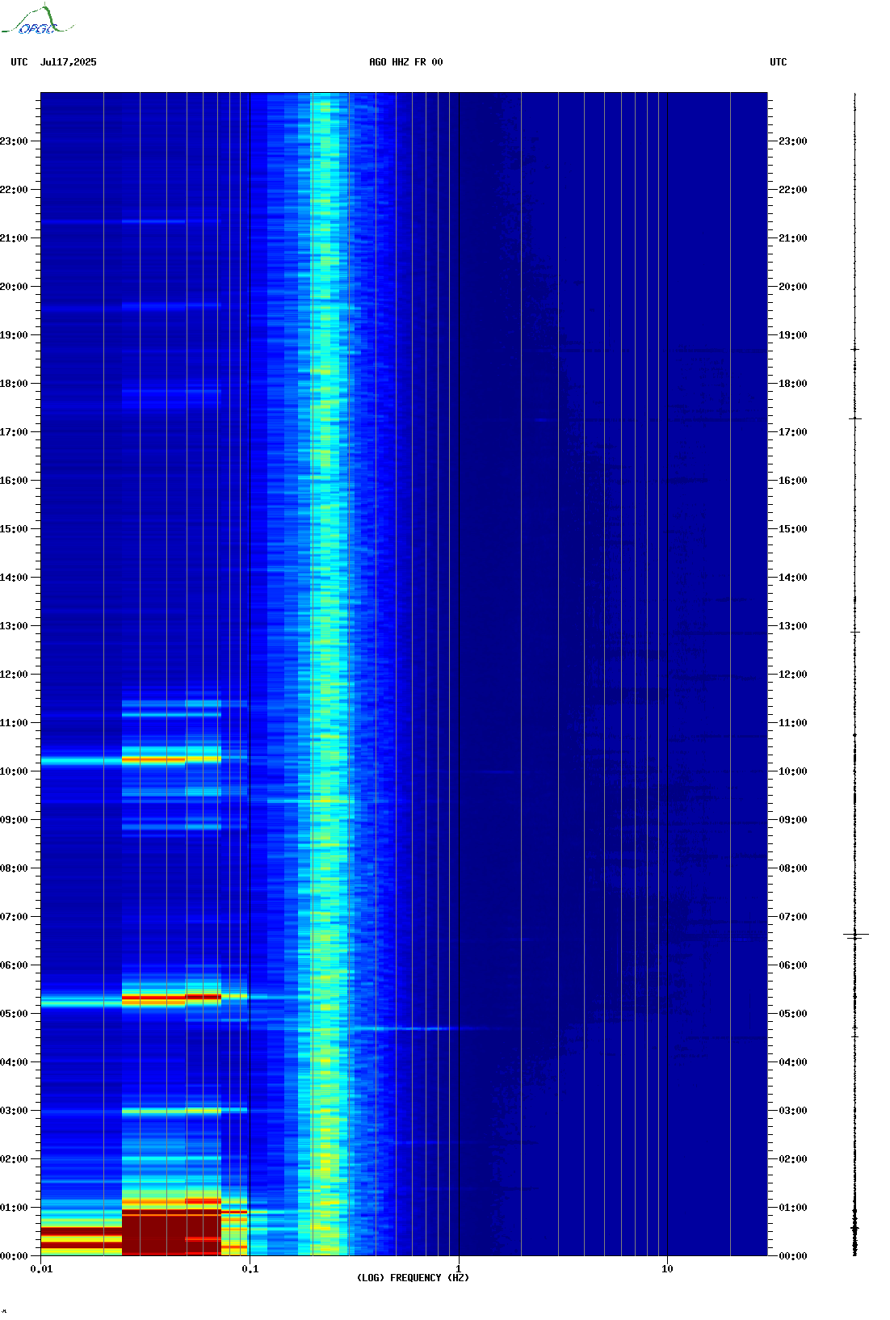The image size is (890, 1320).
Task: Click the OGS logo in the corner
Action: point(36,20)
